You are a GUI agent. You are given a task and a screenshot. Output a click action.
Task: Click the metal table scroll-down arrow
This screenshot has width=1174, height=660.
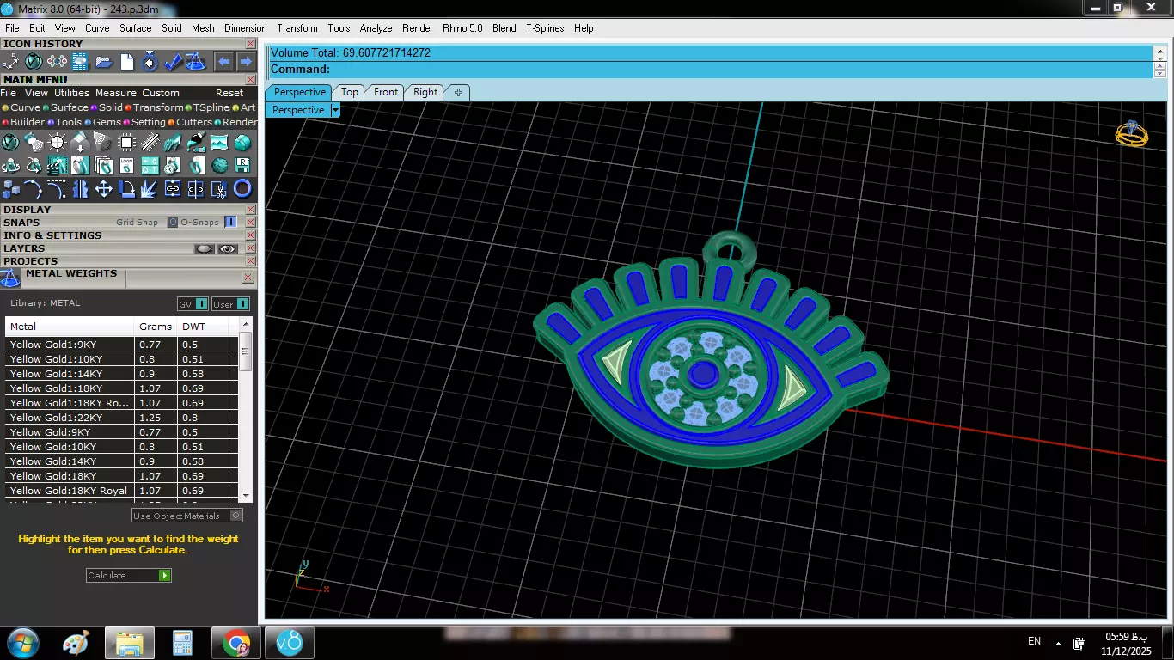(x=247, y=495)
